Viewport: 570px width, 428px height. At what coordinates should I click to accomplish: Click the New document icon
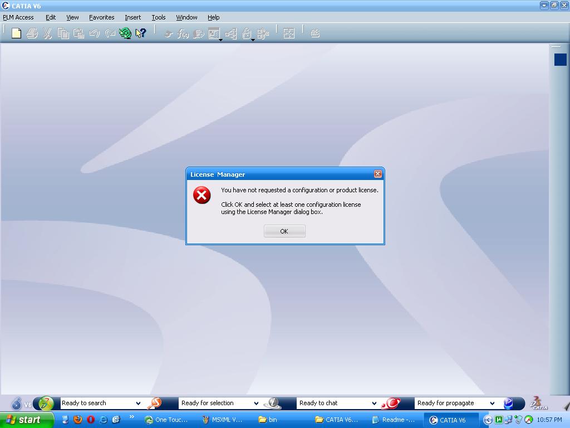click(x=16, y=33)
